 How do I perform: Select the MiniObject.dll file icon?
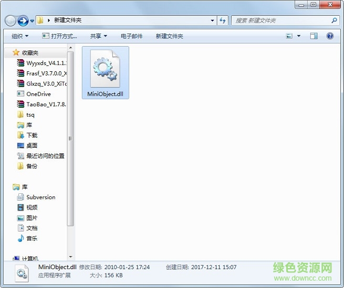pos(106,69)
